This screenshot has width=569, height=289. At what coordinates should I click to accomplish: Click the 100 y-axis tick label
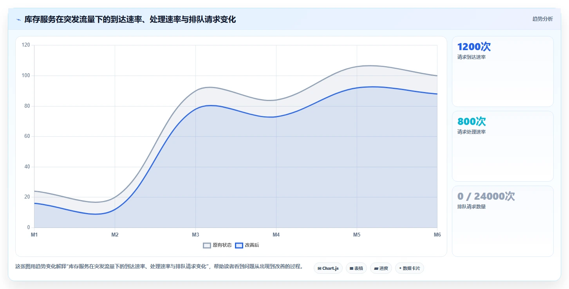(x=26, y=76)
